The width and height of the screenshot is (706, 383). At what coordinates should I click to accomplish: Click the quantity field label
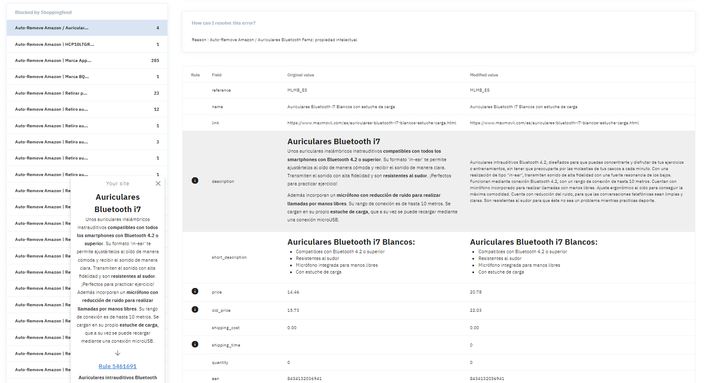pyautogui.click(x=220, y=363)
